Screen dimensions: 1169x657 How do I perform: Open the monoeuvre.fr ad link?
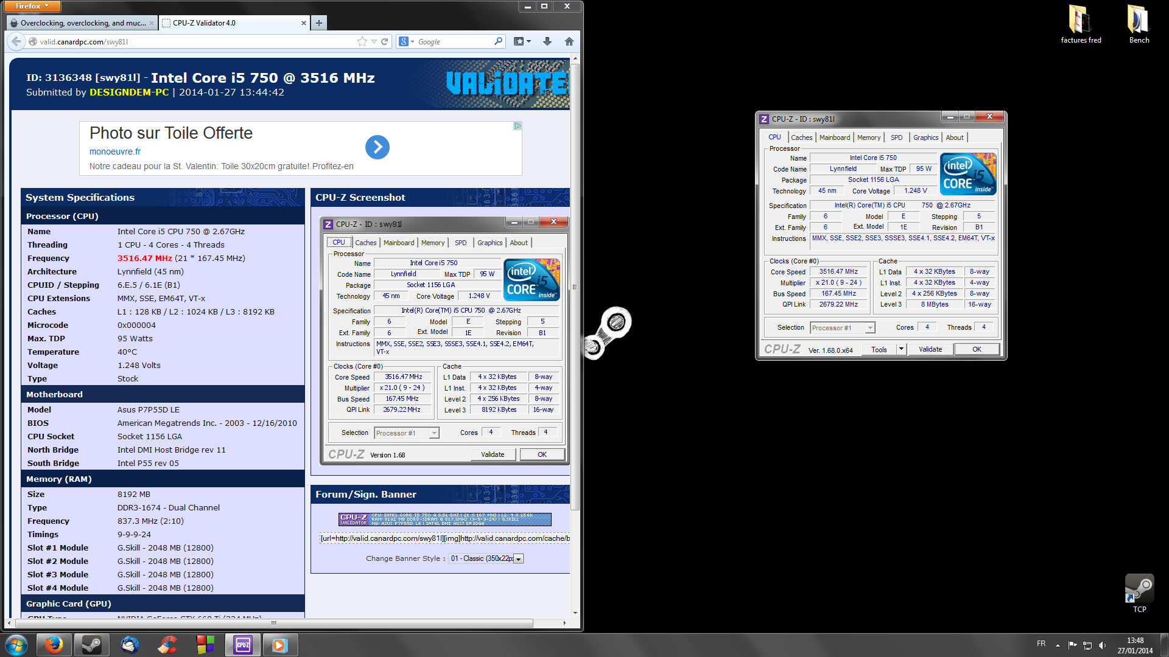pyautogui.click(x=115, y=151)
